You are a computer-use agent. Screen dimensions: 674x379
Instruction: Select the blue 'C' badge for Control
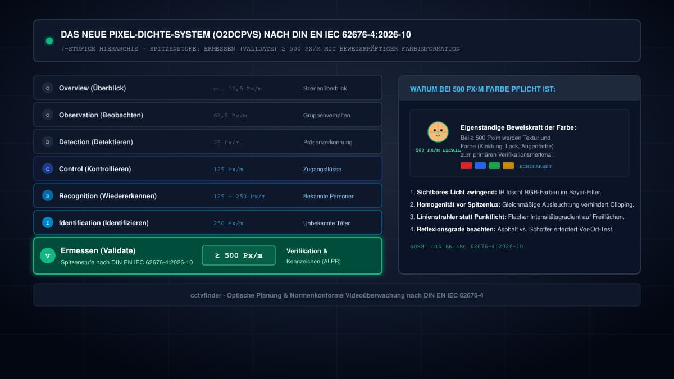coord(48,169)
